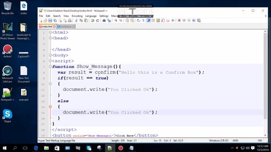The image size is (271, 152).
Task: Toggle synchronized horizontal scrolling icon
Action: tap(132, 21)
